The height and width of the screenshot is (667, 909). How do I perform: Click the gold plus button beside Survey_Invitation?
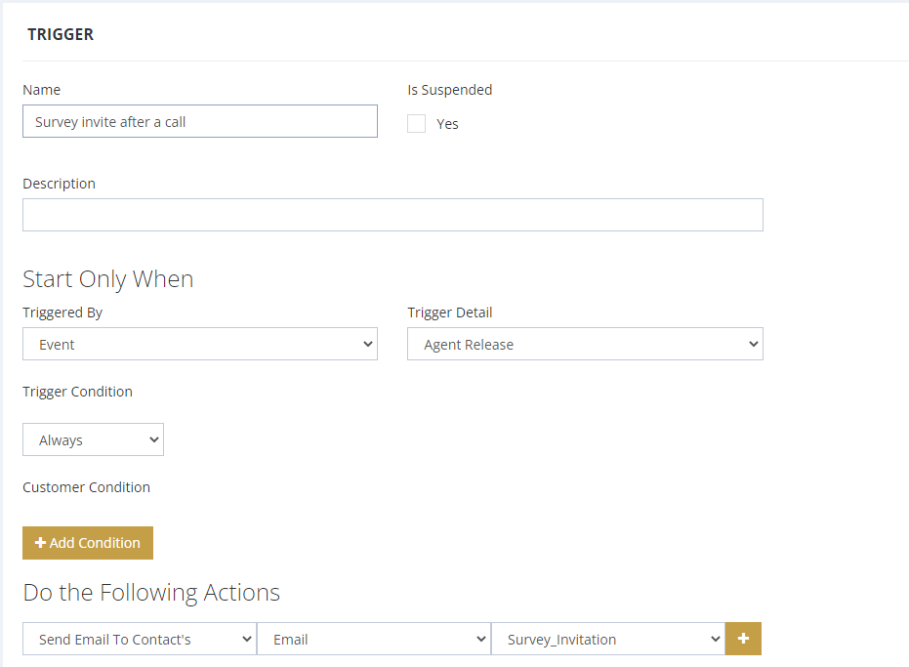pyautogui.click(x=743, y=639)
